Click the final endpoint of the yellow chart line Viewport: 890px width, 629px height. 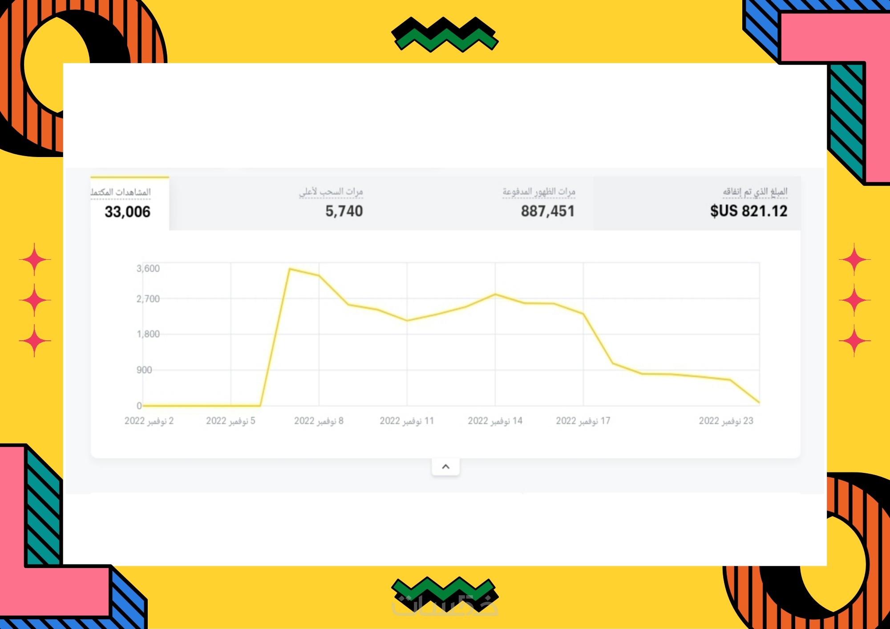point(759,403)
